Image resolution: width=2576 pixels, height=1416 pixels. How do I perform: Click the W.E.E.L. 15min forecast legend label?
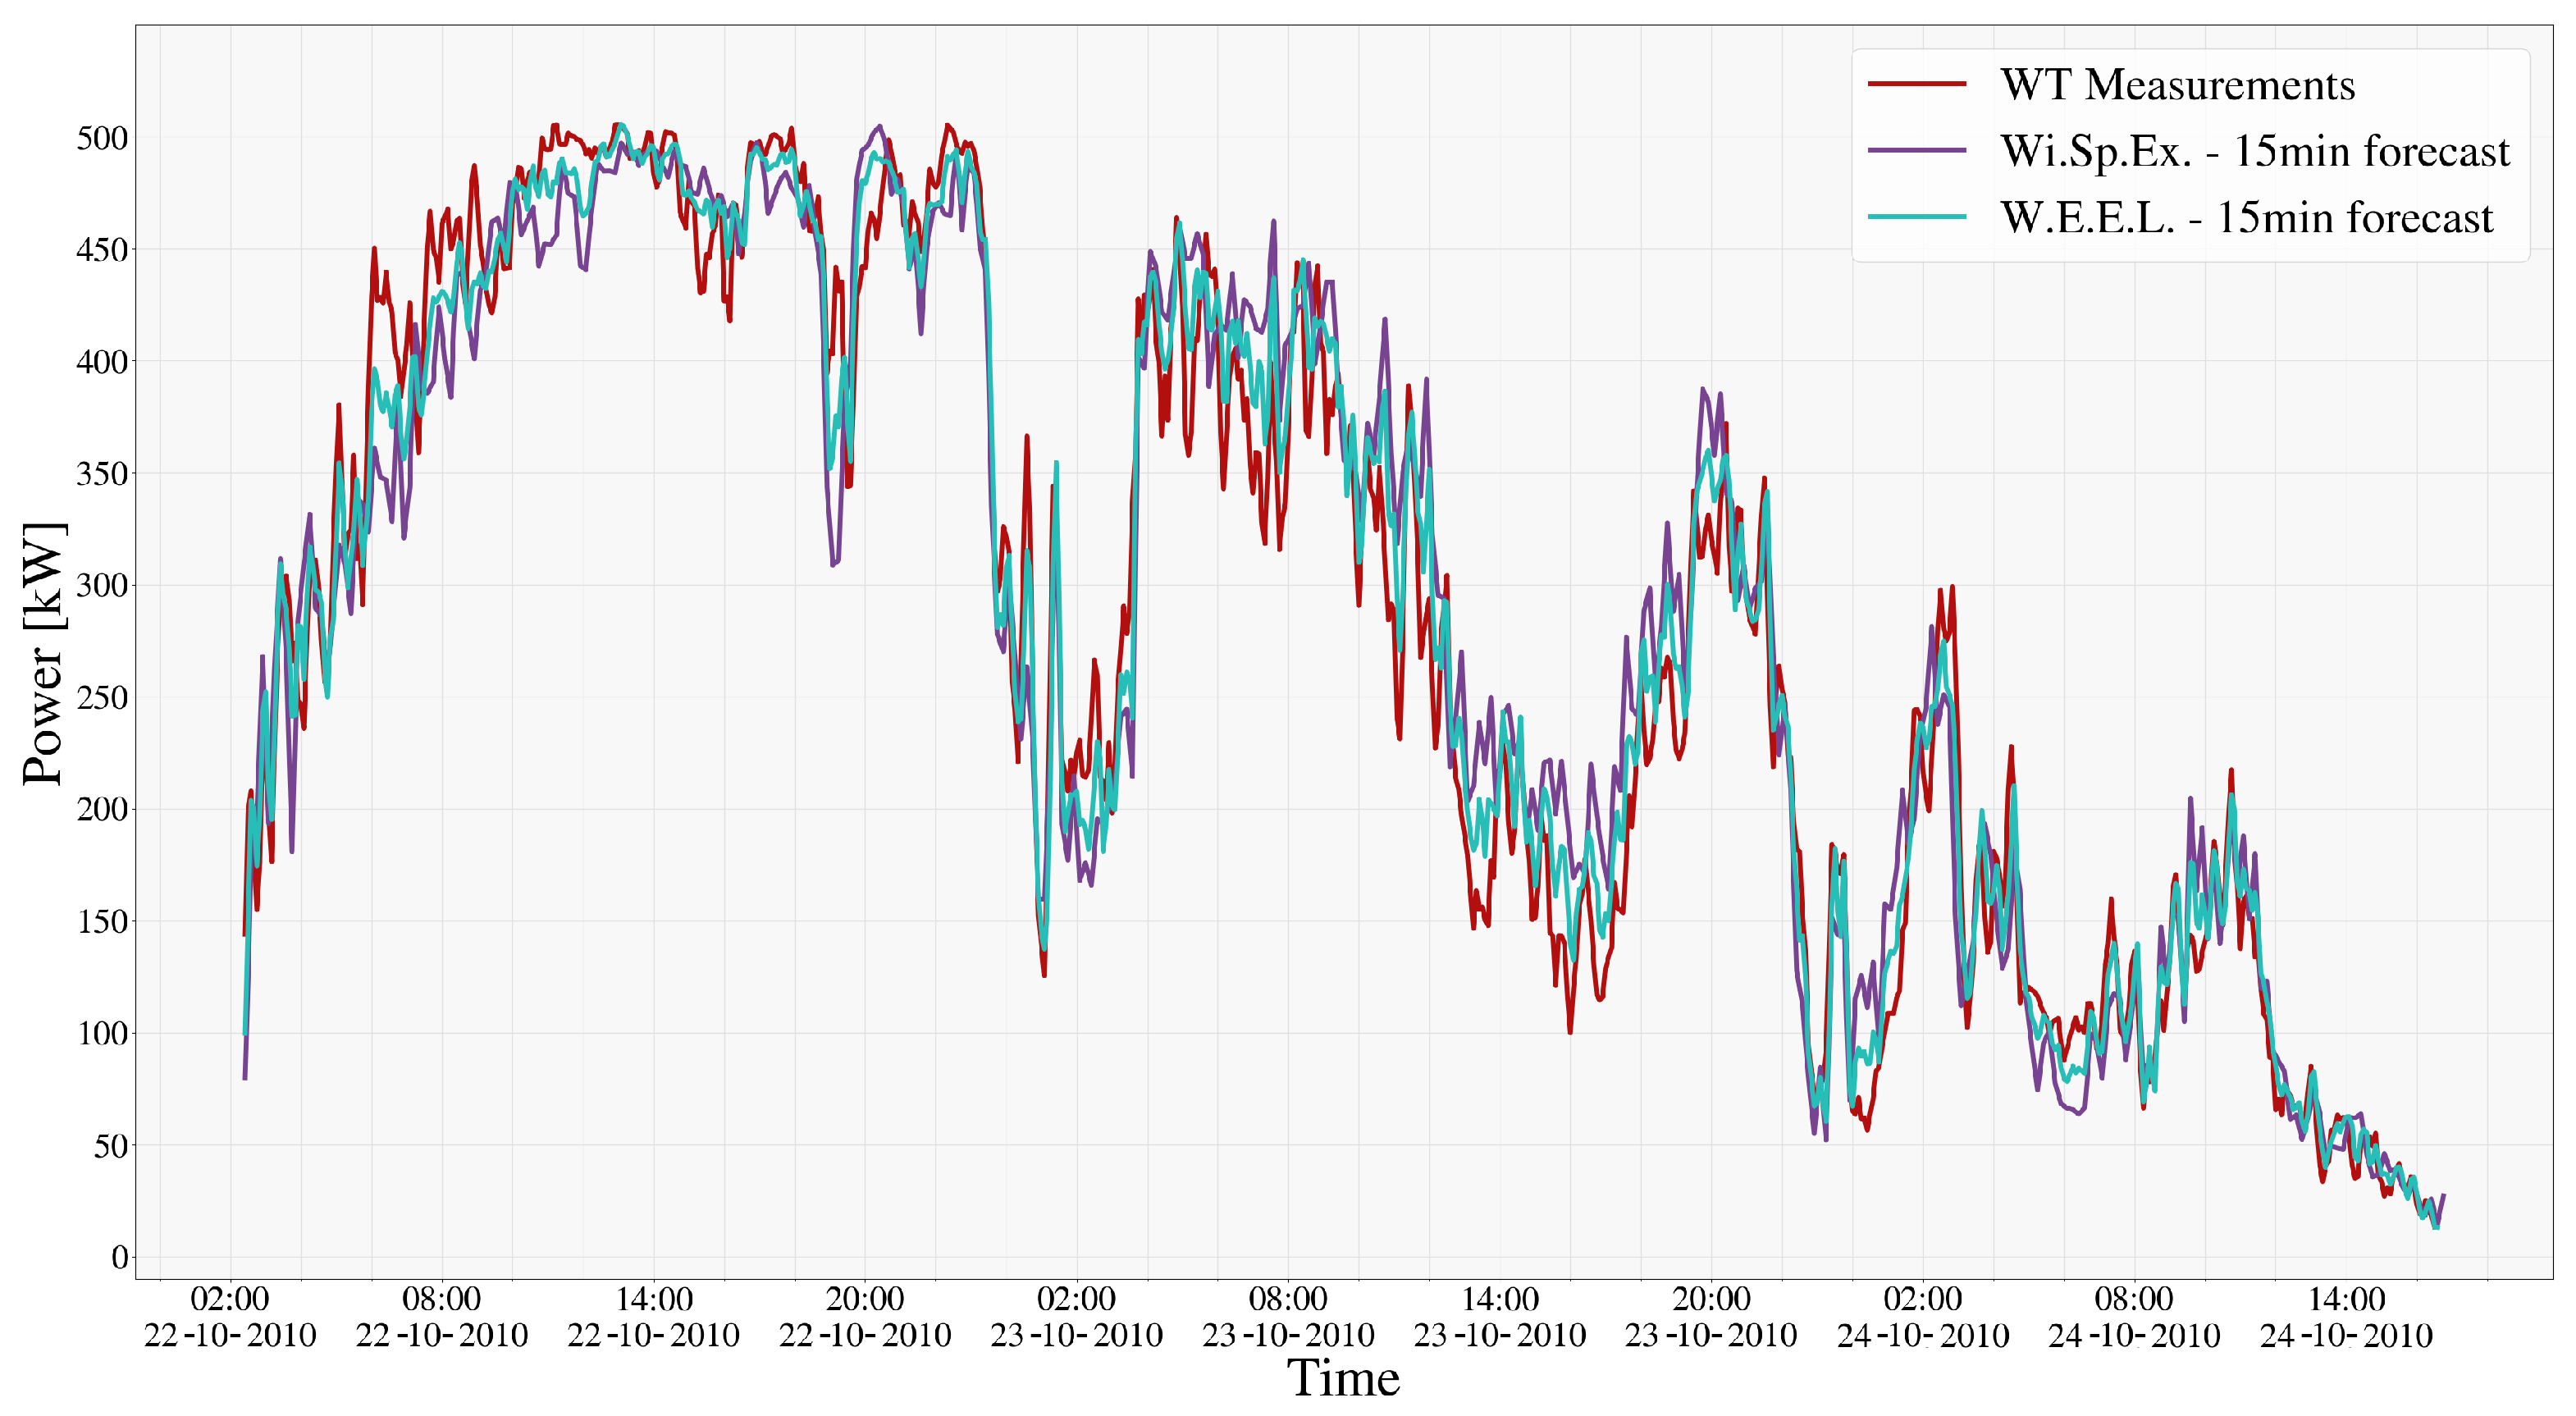(2246, 217)
